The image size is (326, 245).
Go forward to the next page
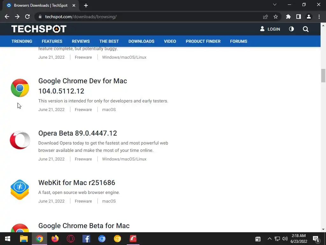[x=17, y=17]
